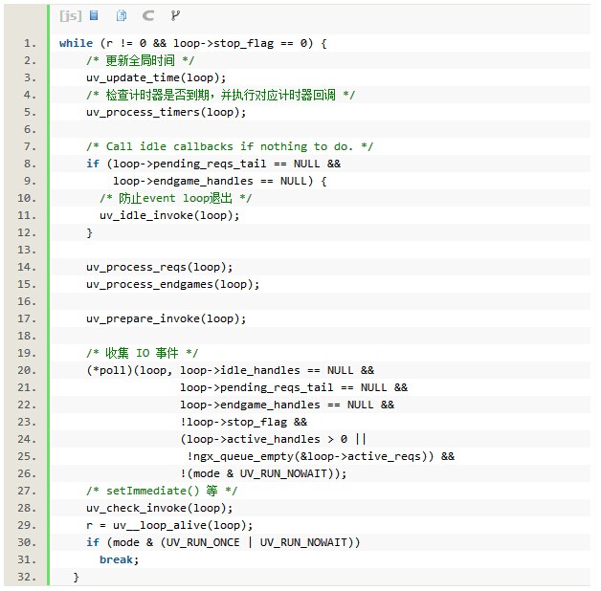Image resolution: width=601 pixels, height=591 pixels.
Task: Click the [js] language label
Action: pyautogui.click(x=70, y=15)
